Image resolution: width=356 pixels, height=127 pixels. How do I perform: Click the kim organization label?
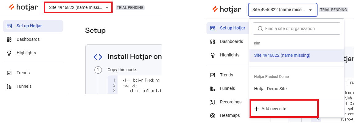click(x=257, y=43)
